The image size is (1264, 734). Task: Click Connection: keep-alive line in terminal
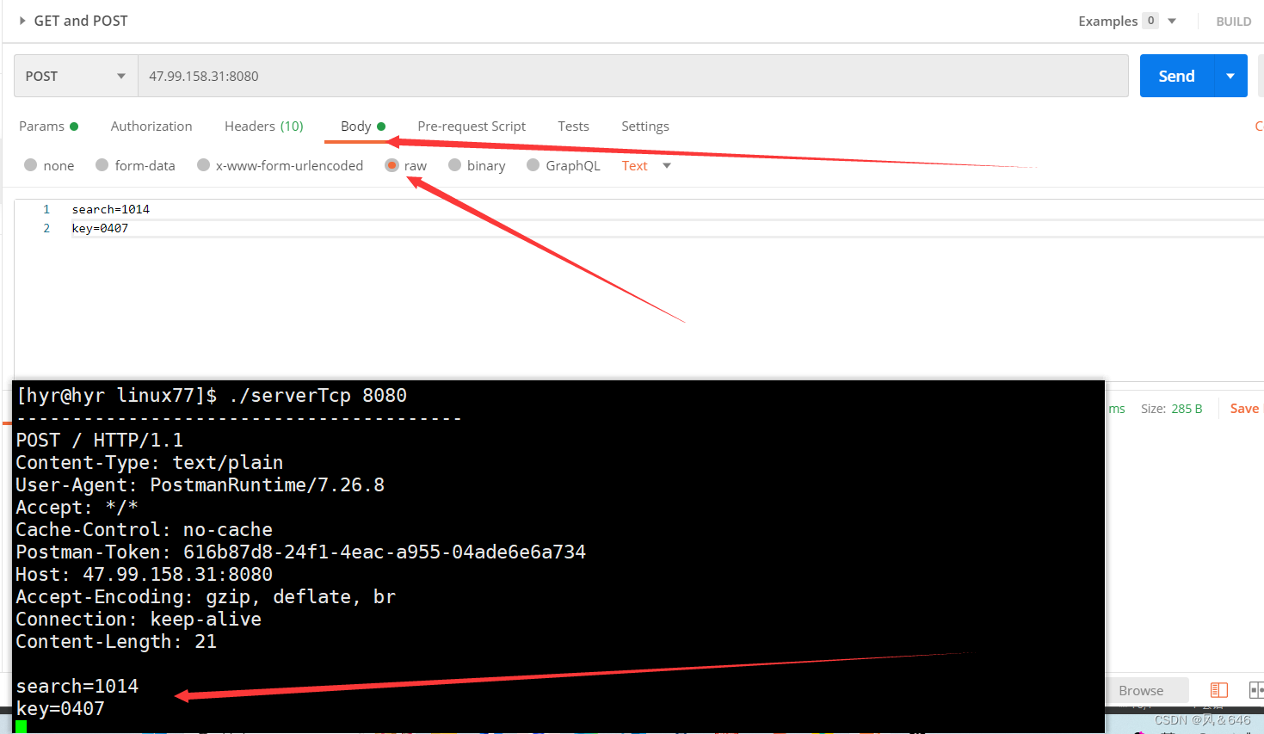[139, 620]
